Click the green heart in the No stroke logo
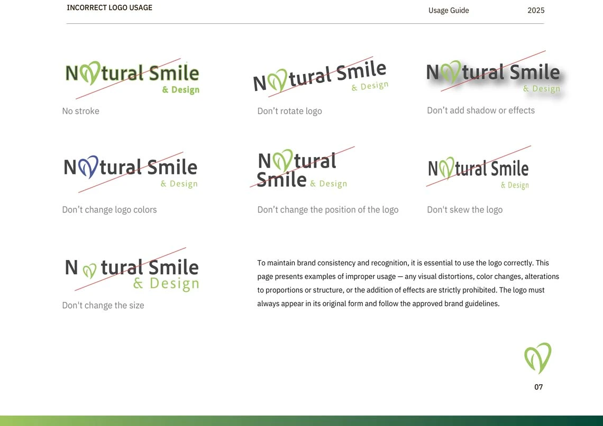This screenshot has width=603, height=426. [x=91, y=72]
